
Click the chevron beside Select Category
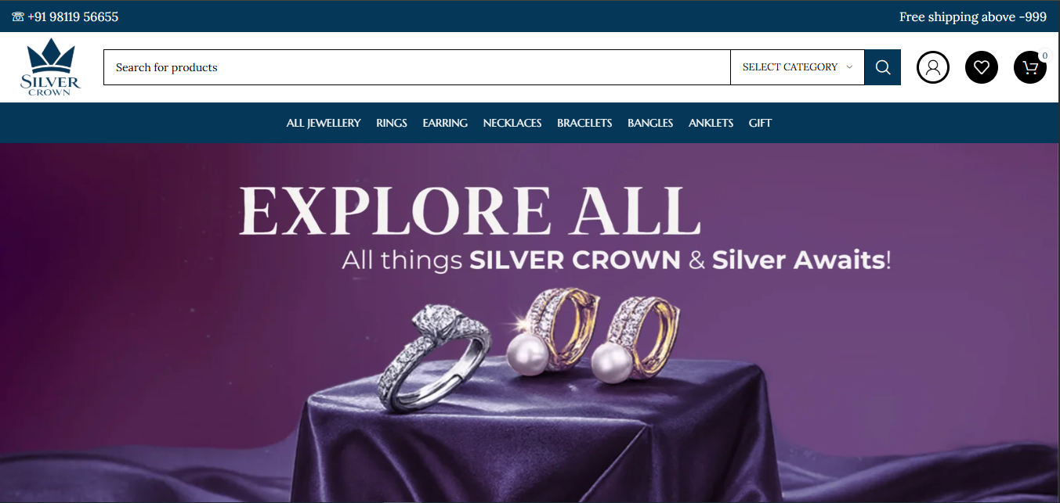tap(849, 67)
